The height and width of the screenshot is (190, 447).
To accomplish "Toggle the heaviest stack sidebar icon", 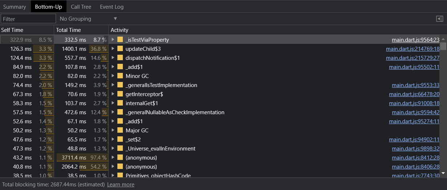I will 439,19.
